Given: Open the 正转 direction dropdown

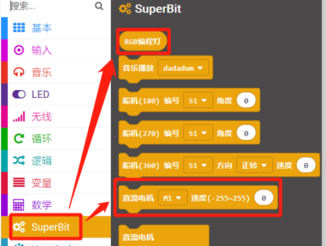Looking at the screenshot, I should click(254, 165).
